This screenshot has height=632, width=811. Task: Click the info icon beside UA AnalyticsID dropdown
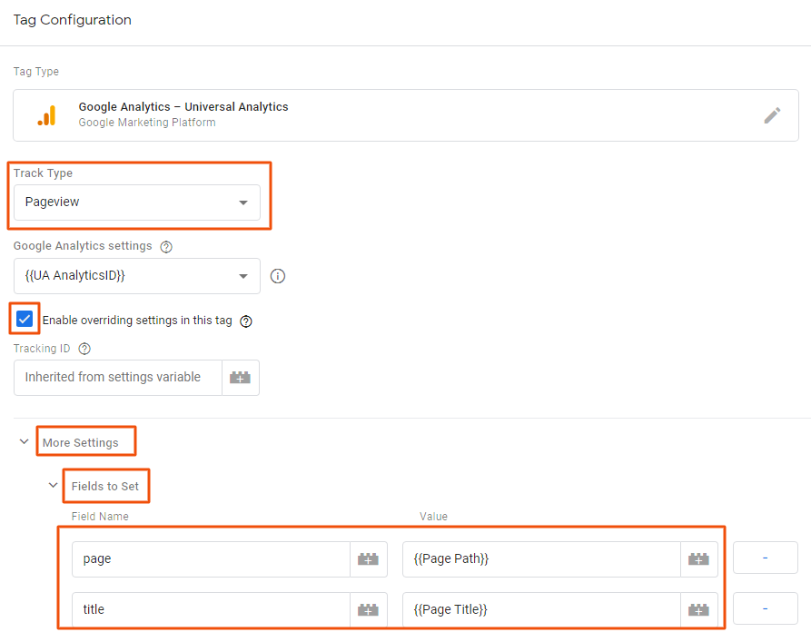(x=278, y=276)
